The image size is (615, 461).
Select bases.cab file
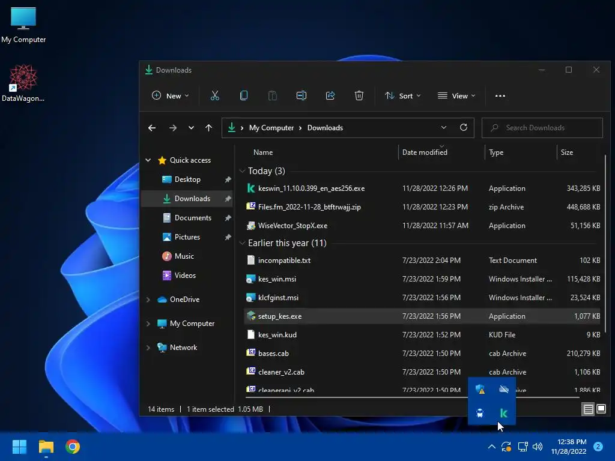[422, 354]
